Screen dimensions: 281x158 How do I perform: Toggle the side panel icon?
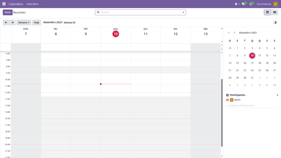click(x=275, y=22)
